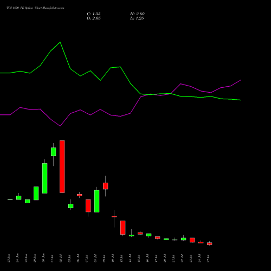Select the 27 Jul date label
This screenshot has width=271, height=271.
tap(209, 259)
